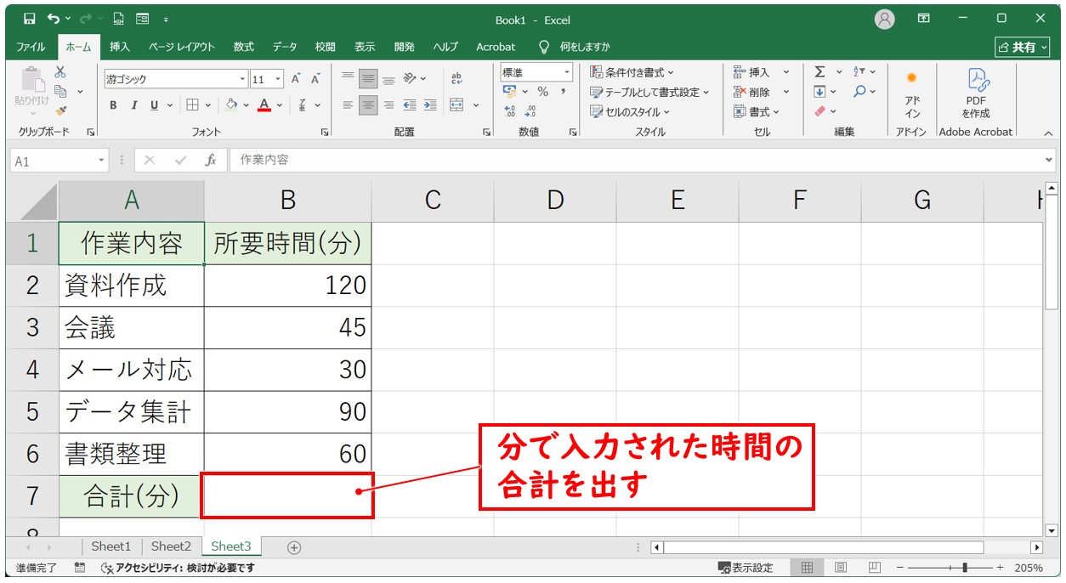Collapse the ribbon with chevron
This screenshot has width=1066, height=583.
[1047, 133]
